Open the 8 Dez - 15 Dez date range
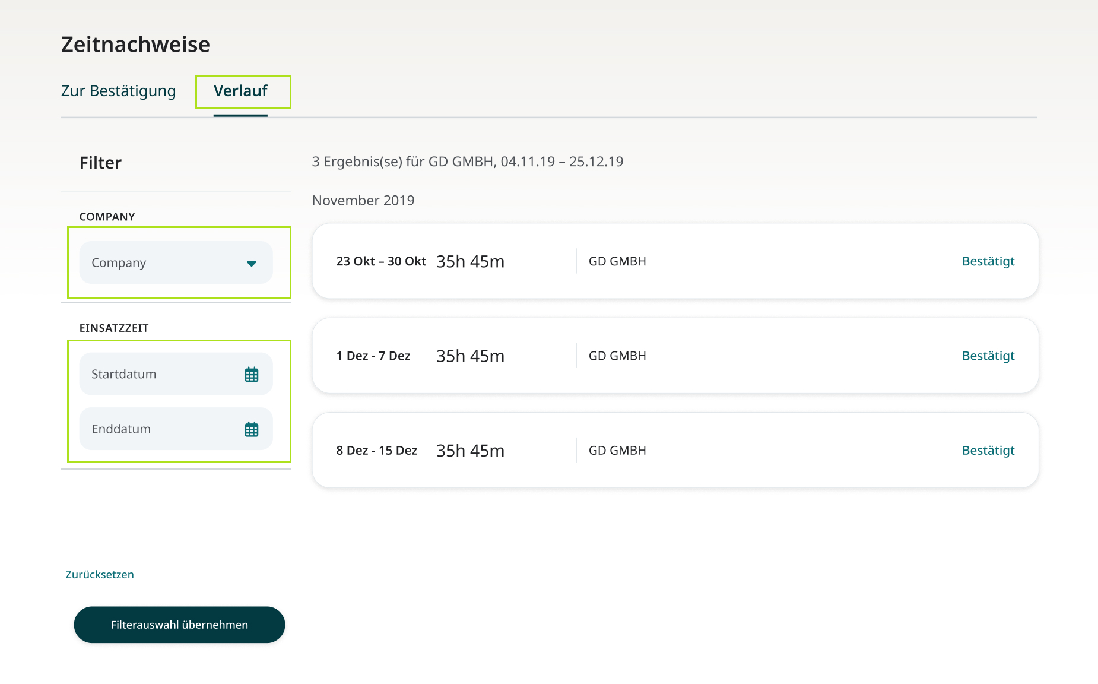Viewport: 1098px width, 684px height. point(376,450)
